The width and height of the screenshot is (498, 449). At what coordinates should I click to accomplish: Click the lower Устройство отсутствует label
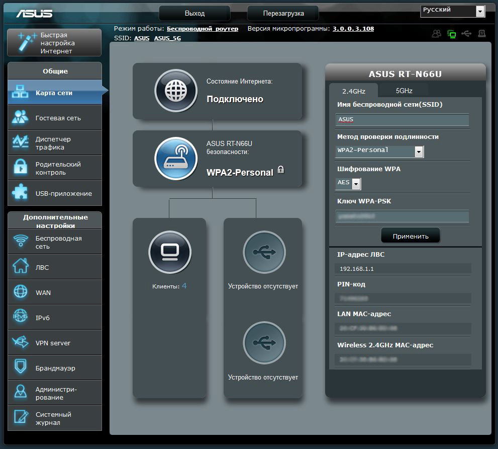263,377
